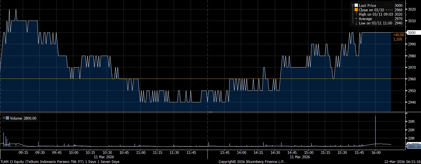Screen dimensions: 421x164
Task: Click the 13:45 time axis label
Action: click(x=225, y=152)
